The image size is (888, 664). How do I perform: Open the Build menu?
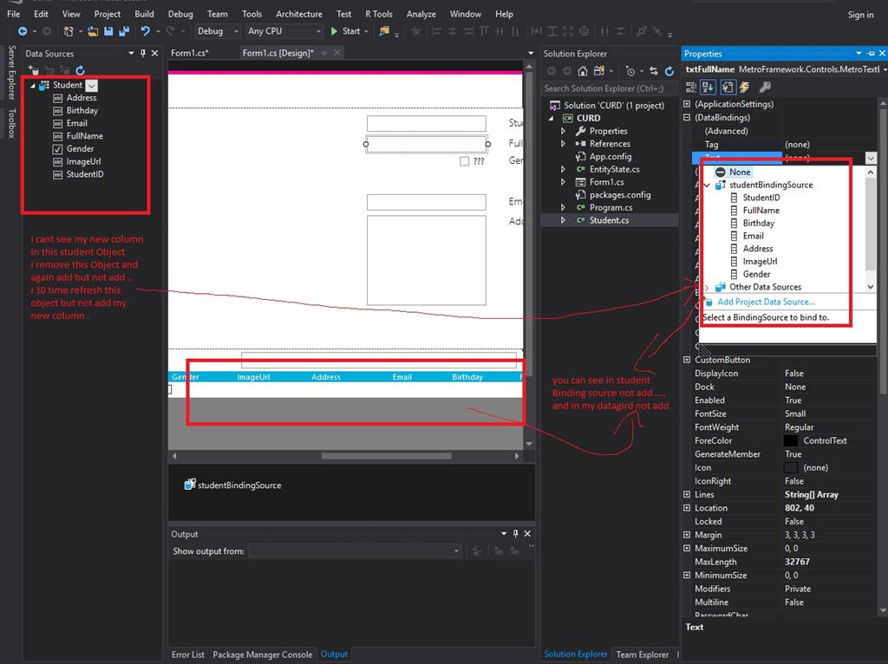coord(144,14)
